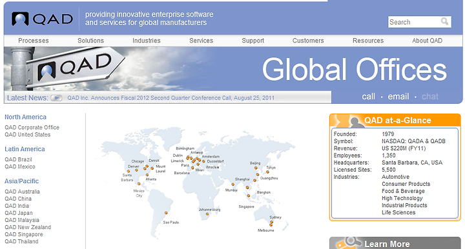Click the Learn More panel header
465x249 pixels.
[x=395, y=243]
